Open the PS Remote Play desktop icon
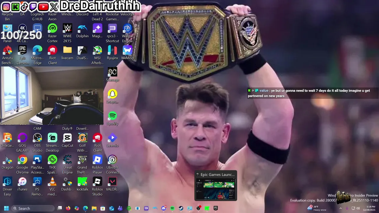This screenshot has height=213, width=379. pyautogui.click(x=37, y=186)
